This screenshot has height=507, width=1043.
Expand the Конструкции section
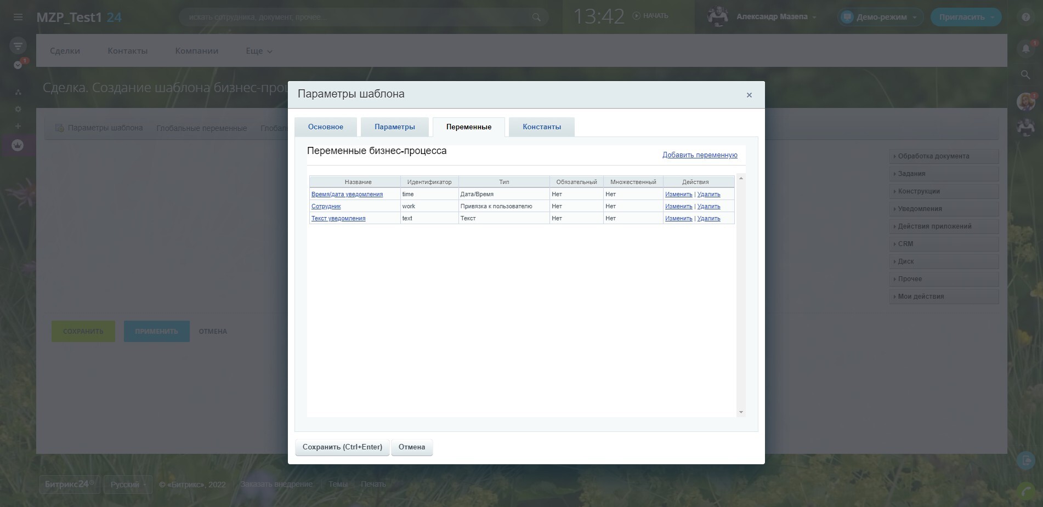coord(944,191)
